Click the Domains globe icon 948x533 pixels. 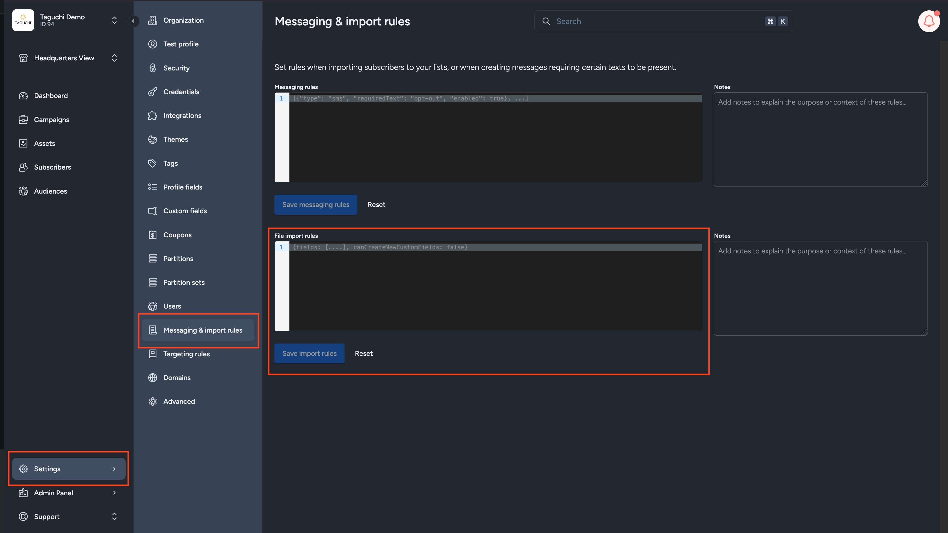(x=152, y=378)
